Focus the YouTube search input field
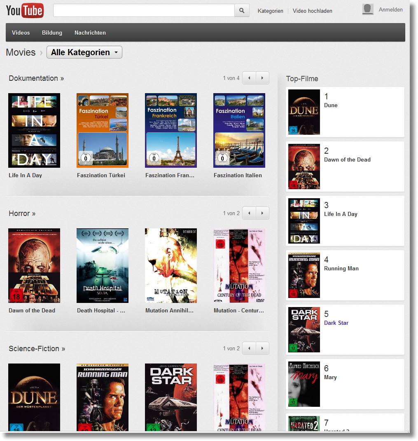Screen dimensions: 418x441 click(x=143, y=11)
